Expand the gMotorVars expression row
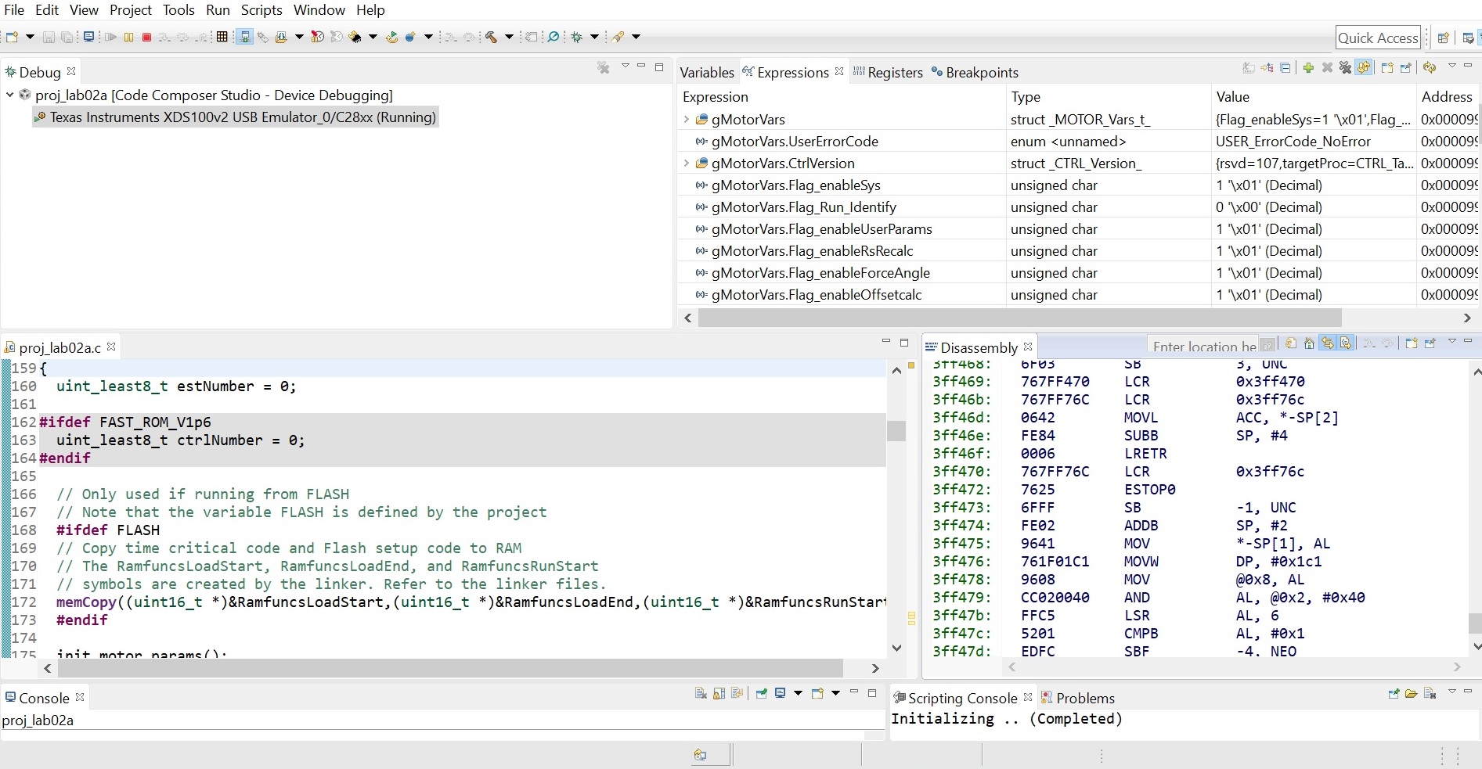1482x769 pixels. coord(687,119)
